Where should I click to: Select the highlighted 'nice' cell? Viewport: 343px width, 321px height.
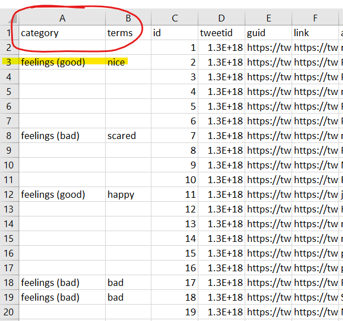(x=128, y=62)
